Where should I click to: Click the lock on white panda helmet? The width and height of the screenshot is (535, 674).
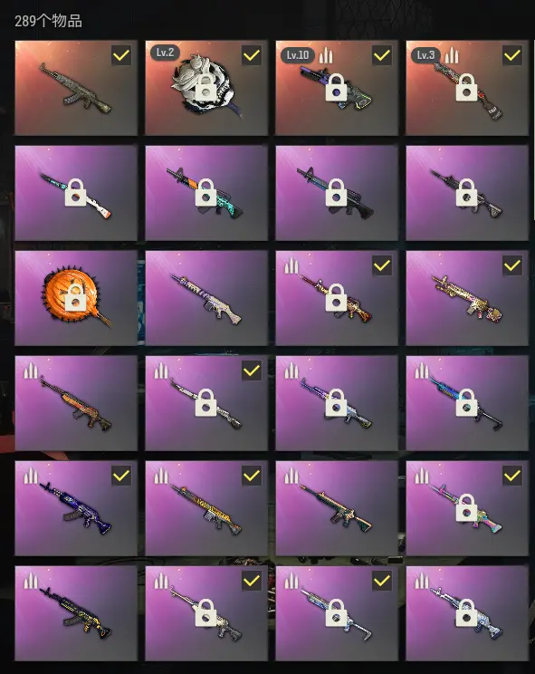(x=205, y=88)
